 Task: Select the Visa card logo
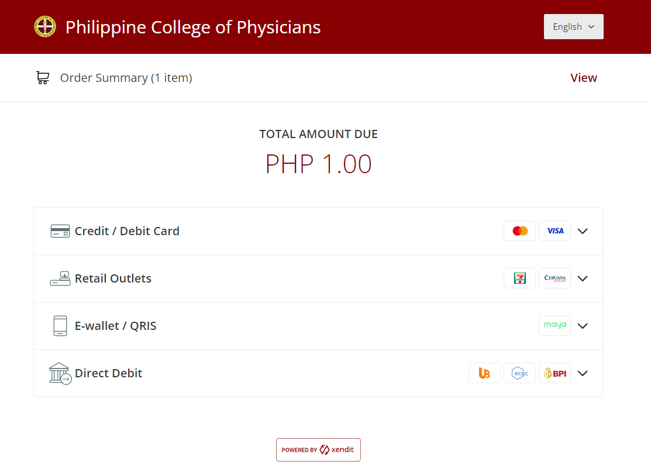pos(554,231)
